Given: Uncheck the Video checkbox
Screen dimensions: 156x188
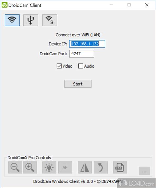Looking at the screenshot, I should 59,66.
